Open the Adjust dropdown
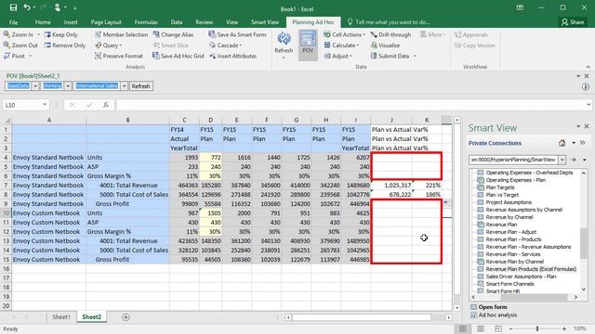Image resolution: width=595 pixels, height=334 pixels. coord(337,56)
